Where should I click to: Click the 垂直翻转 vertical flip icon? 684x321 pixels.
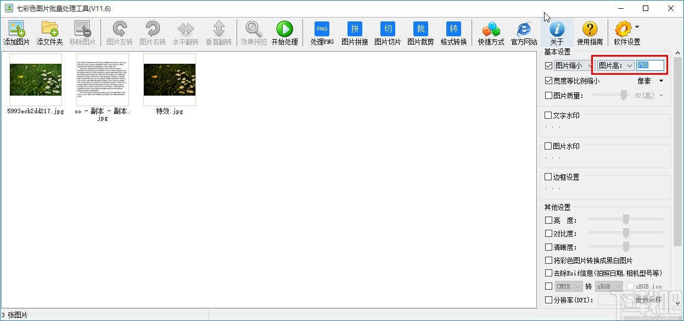coord(218,33)
